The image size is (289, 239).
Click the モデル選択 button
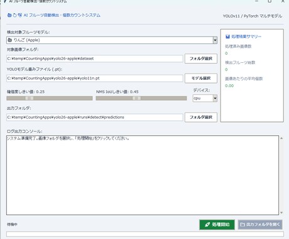pos(201,78)
